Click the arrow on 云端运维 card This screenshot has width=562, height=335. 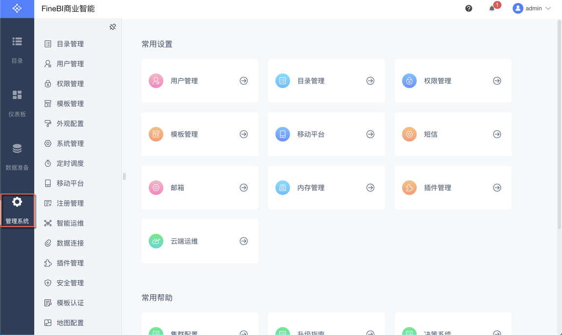[x=244, y=241]
